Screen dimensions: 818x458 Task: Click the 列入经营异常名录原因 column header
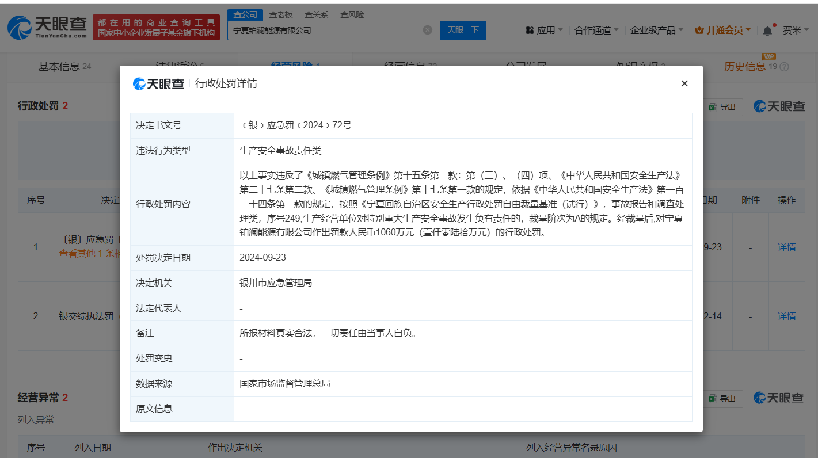click(x=572, y=447)
